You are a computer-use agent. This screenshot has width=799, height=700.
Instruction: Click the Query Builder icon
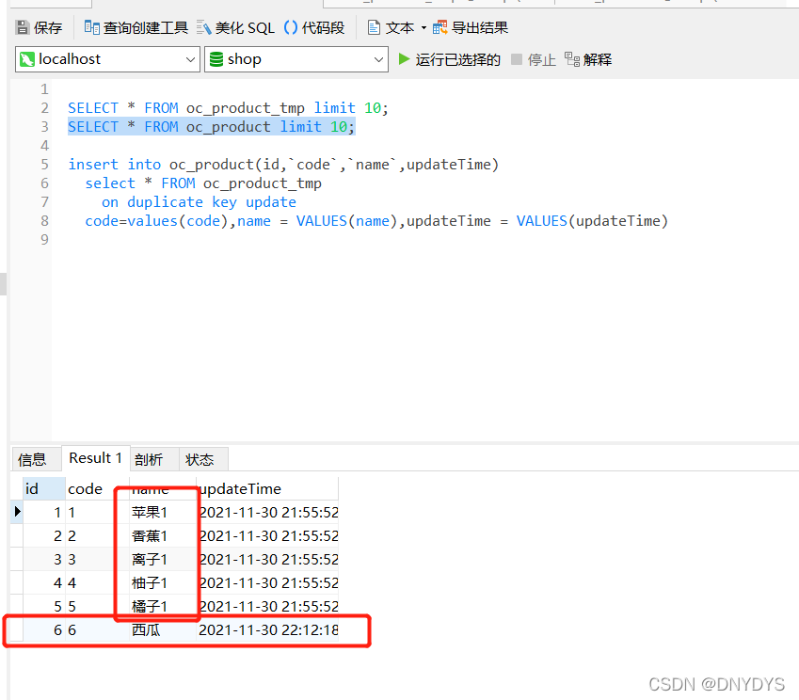coord(91,27)
